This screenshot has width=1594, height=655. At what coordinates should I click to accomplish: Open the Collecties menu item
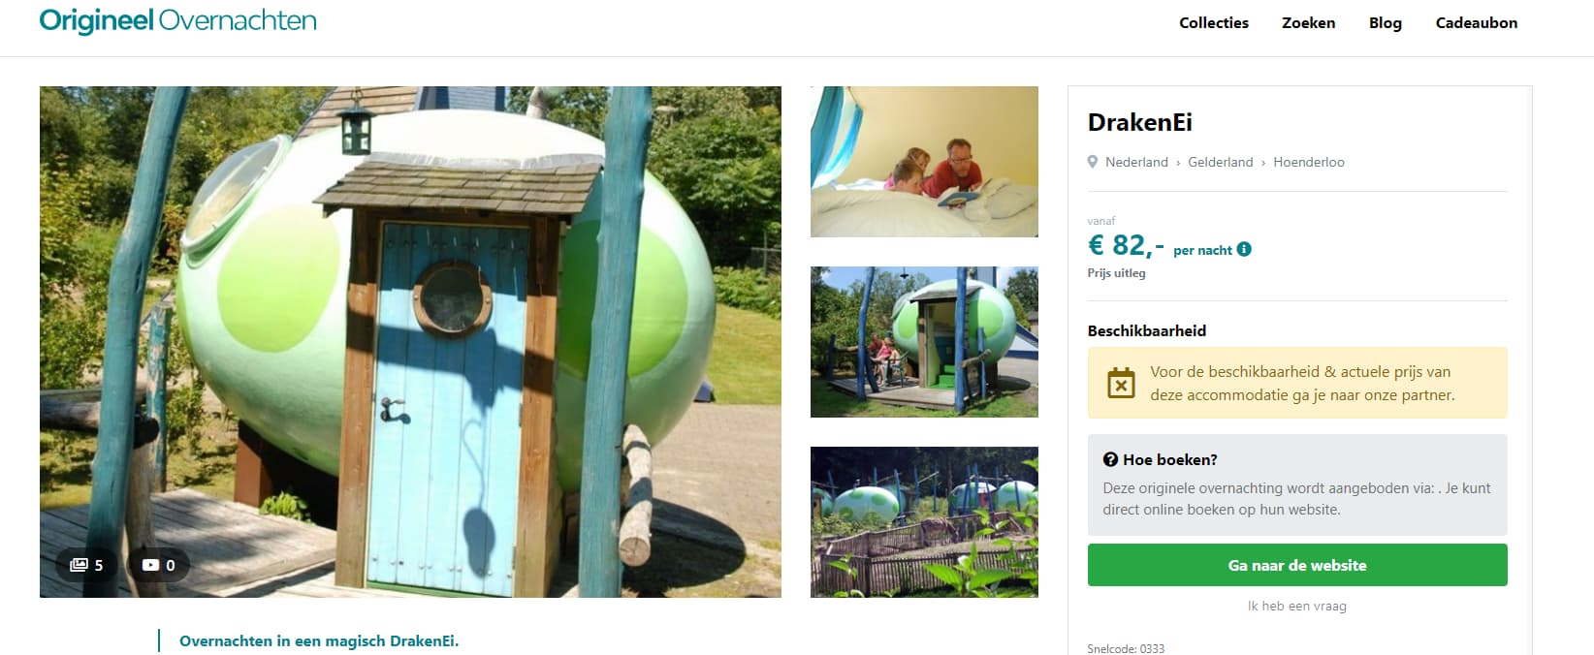pos(1214,22)
